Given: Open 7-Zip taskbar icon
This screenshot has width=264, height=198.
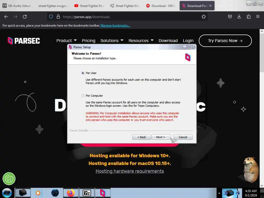Looking at the screenshot, I should click(87, 193).
